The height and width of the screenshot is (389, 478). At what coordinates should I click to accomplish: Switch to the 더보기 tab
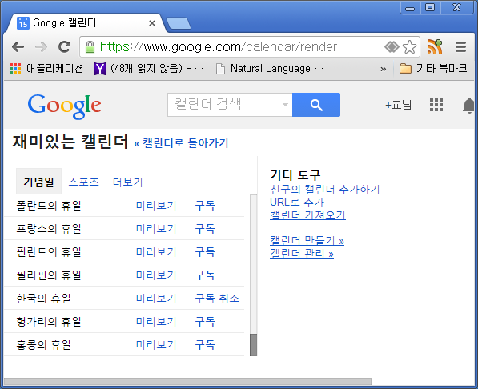pos(128,182)
